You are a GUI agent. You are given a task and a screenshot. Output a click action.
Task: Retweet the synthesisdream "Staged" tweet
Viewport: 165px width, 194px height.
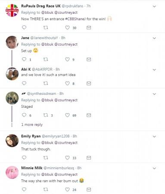pyautogui.click(x=46, y=115)
